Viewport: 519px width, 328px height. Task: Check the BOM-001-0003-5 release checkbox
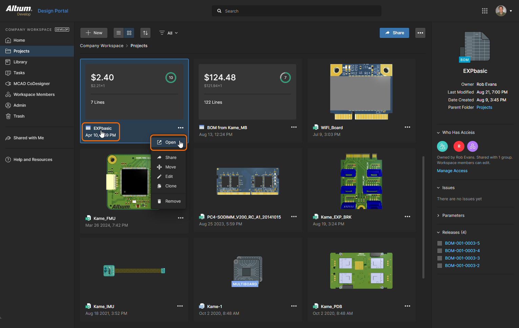click(x=440, y=243)
